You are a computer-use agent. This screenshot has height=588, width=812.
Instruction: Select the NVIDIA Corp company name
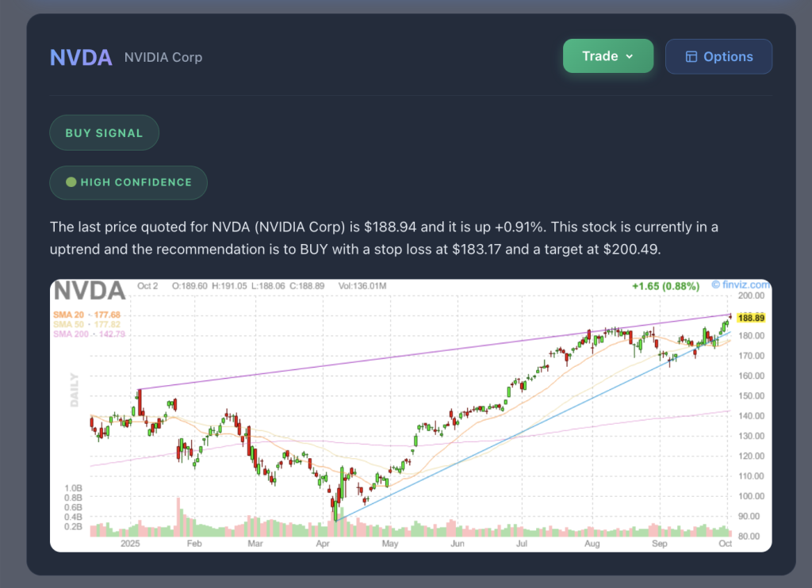coord(163,58)
